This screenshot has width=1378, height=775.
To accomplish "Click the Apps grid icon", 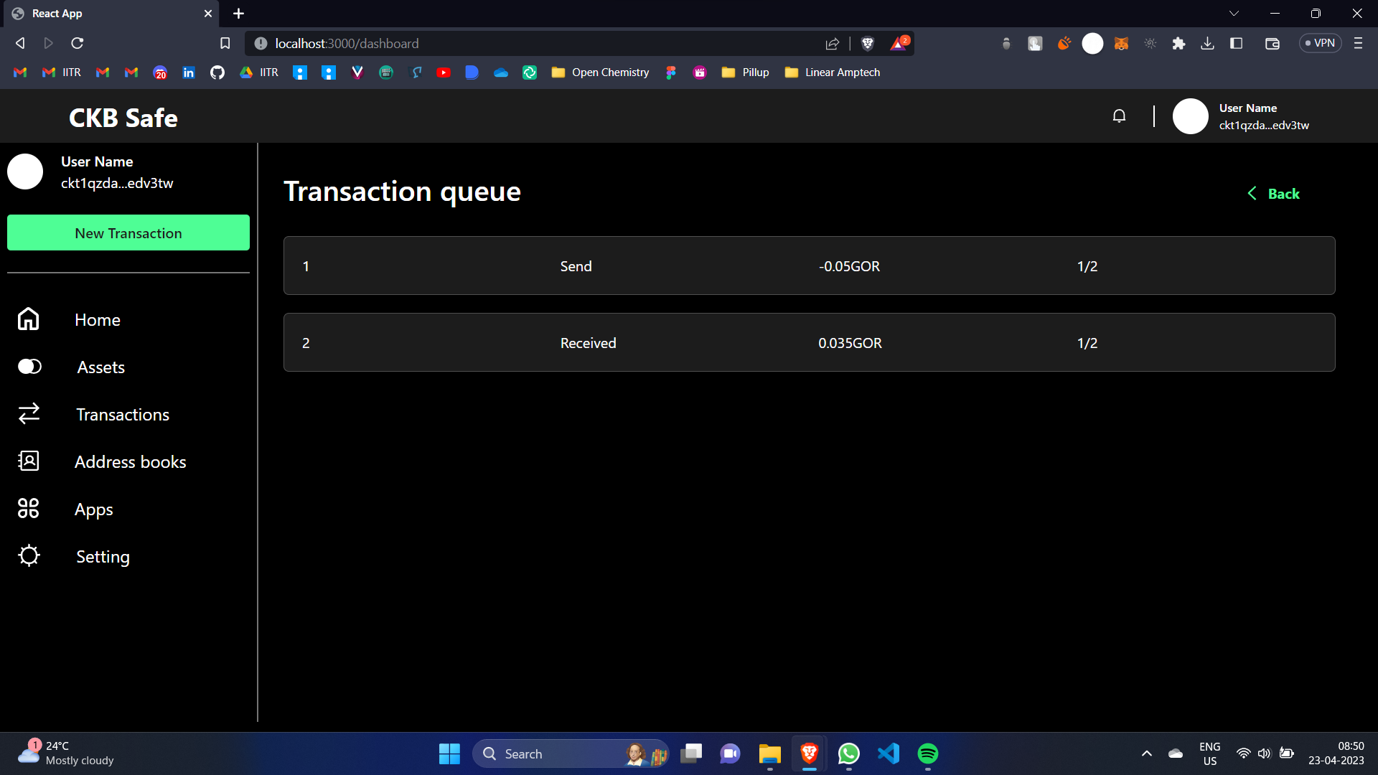I will coord(29,509).
